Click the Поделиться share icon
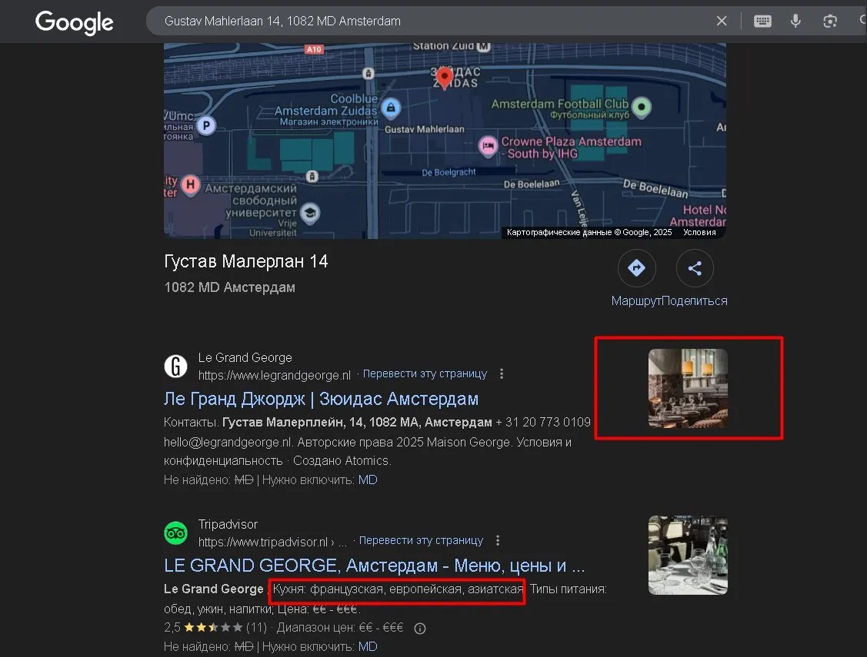867x657 pixels. [695, 268]
